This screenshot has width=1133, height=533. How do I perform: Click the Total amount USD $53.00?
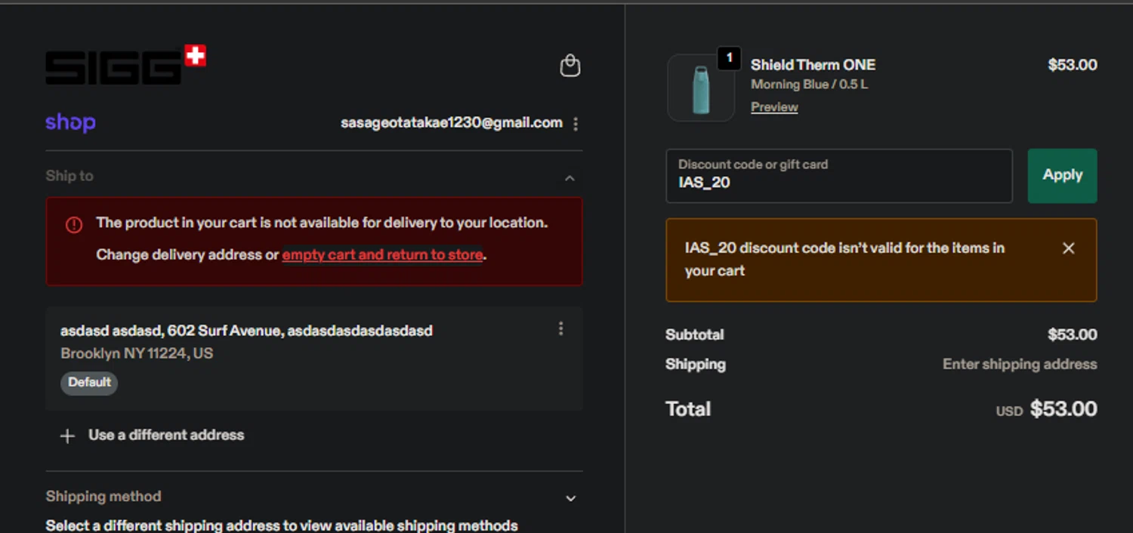point(1046,409)
